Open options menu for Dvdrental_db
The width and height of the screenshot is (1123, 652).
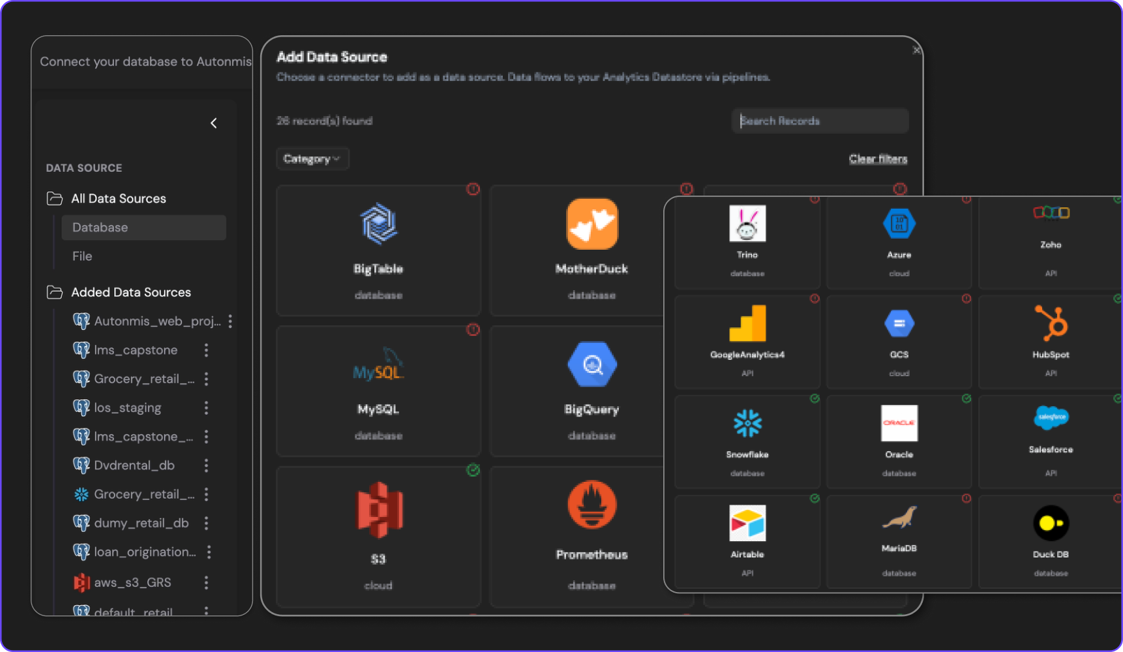point(206,466)
